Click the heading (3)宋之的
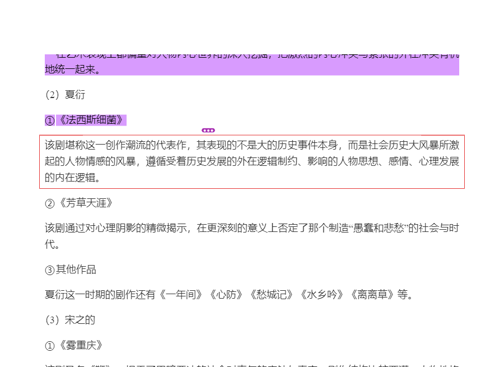This screenshot has height=367, width=504. 70,320
